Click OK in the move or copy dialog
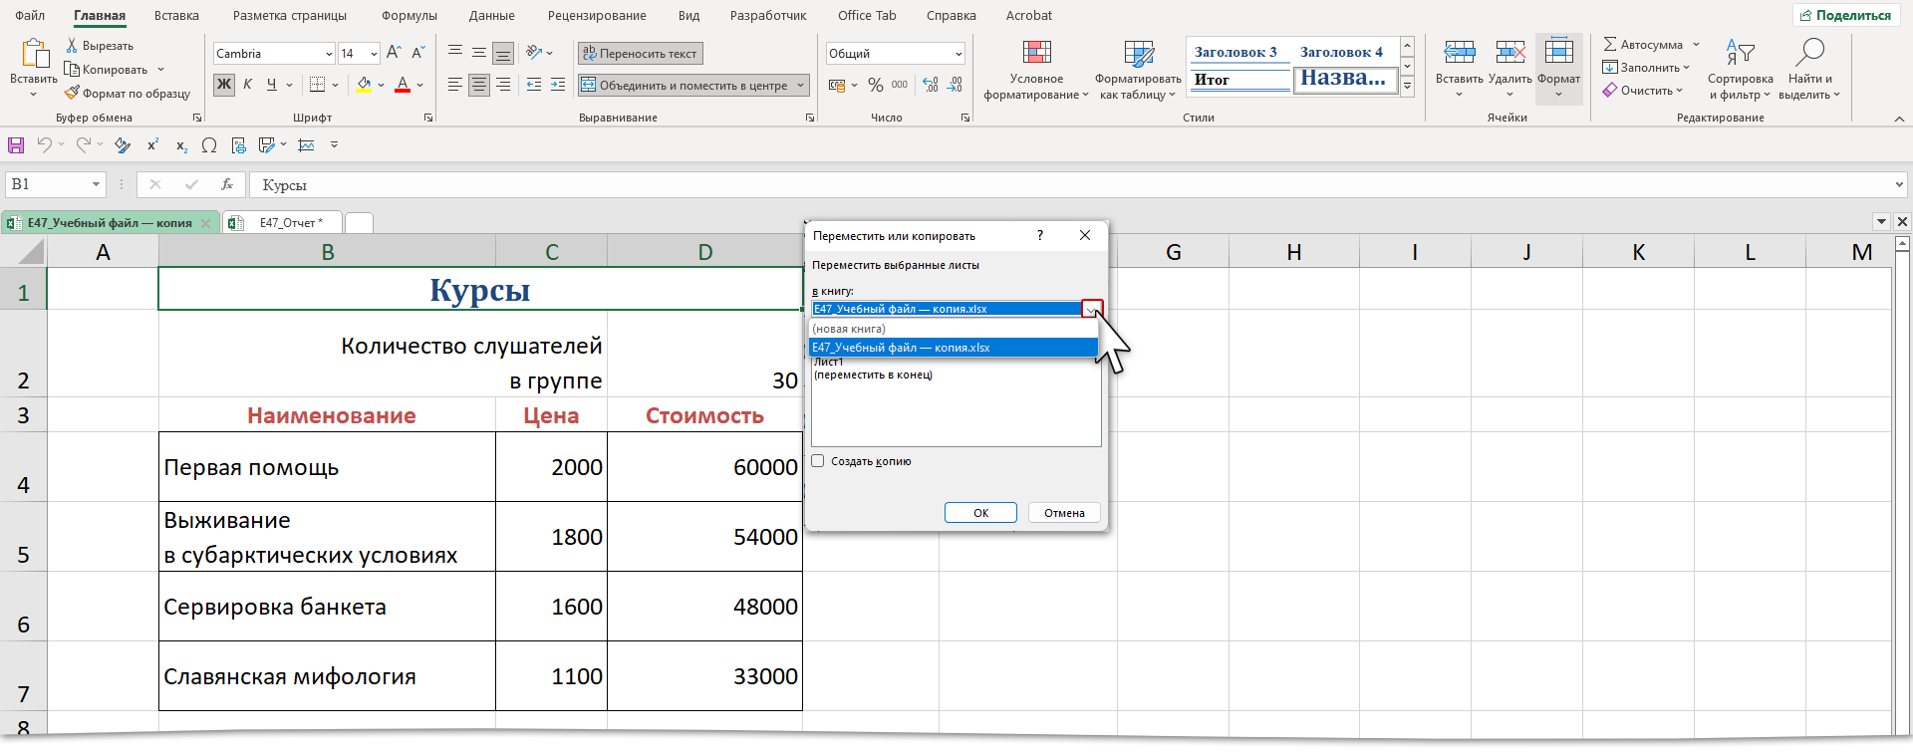Image resolution: width=1913 pixels, height=753 pixels. coord(980,513)
